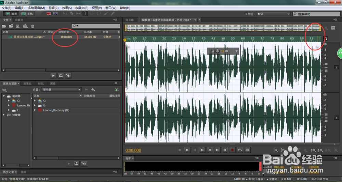
Task: Open the 收藏夹(R) menu
Action: click(82, 8)
